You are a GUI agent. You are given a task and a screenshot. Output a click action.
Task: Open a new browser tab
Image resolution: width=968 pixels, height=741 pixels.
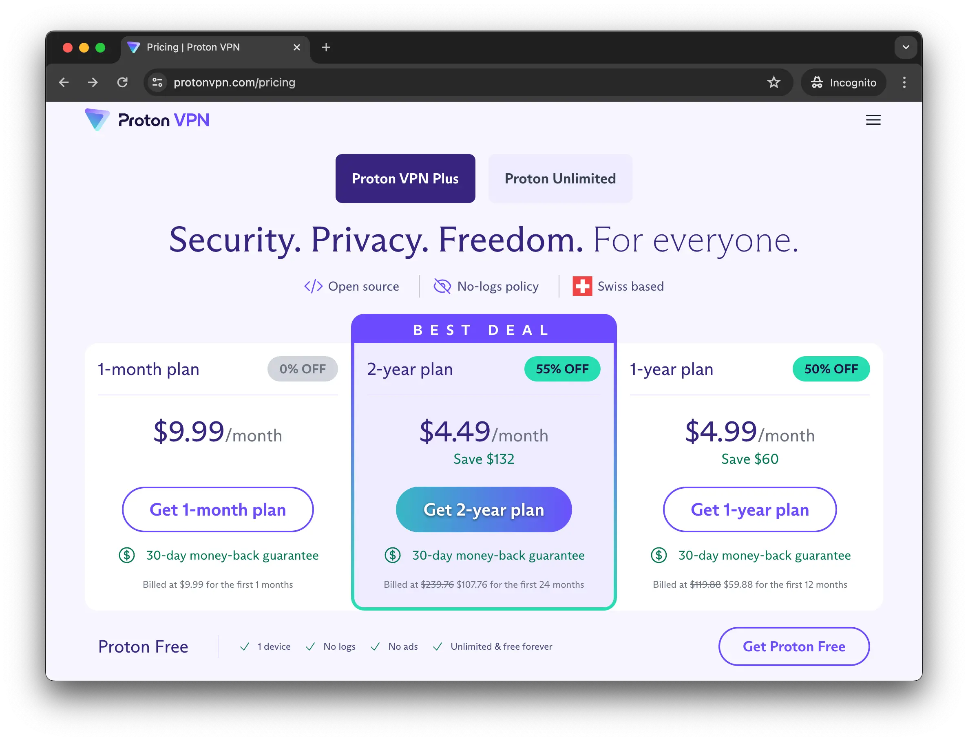pos(326,47)
